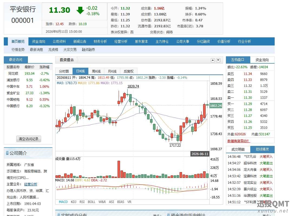Open the 资金流向 main navigation tab
The image size is (292, 216).
coord(38,41)
